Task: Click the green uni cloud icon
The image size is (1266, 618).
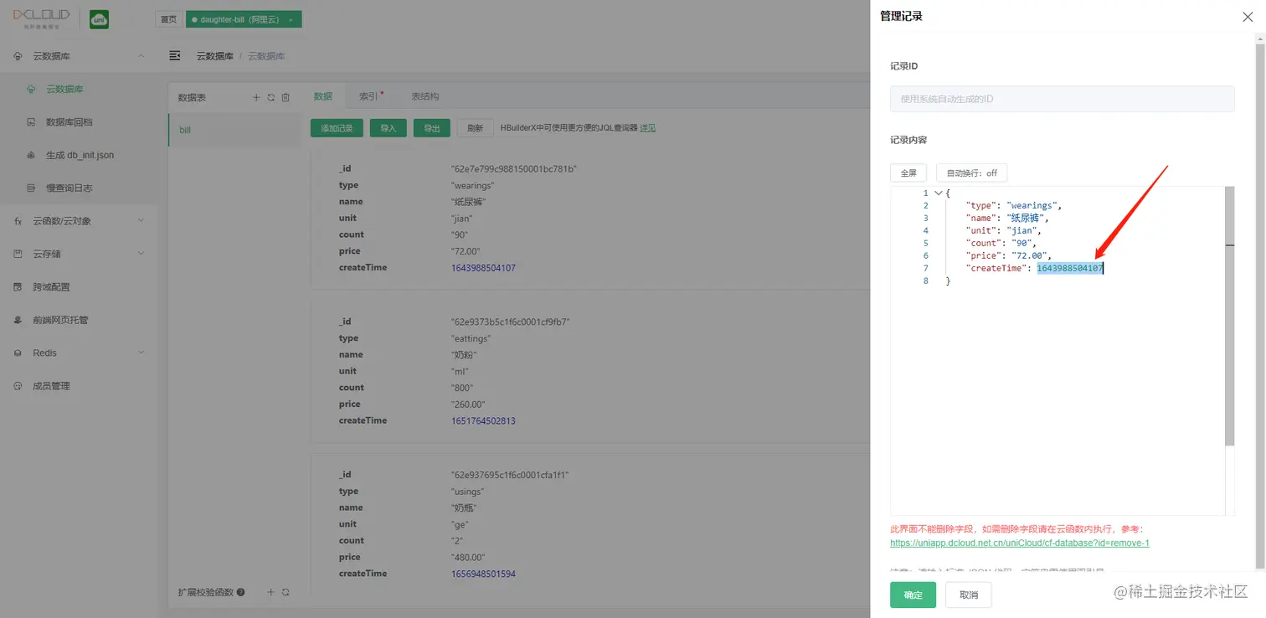Action: 100,19
